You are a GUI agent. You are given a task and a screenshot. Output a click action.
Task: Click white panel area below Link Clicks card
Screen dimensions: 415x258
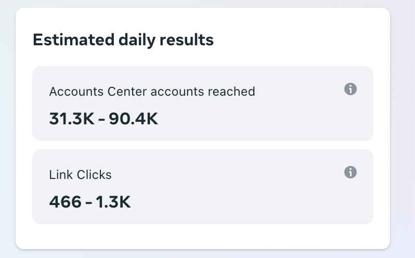point(203,236)
